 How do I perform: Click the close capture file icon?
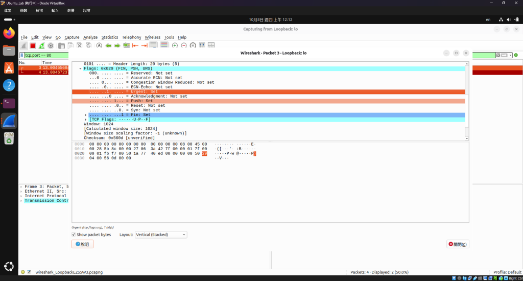(79, 45)
